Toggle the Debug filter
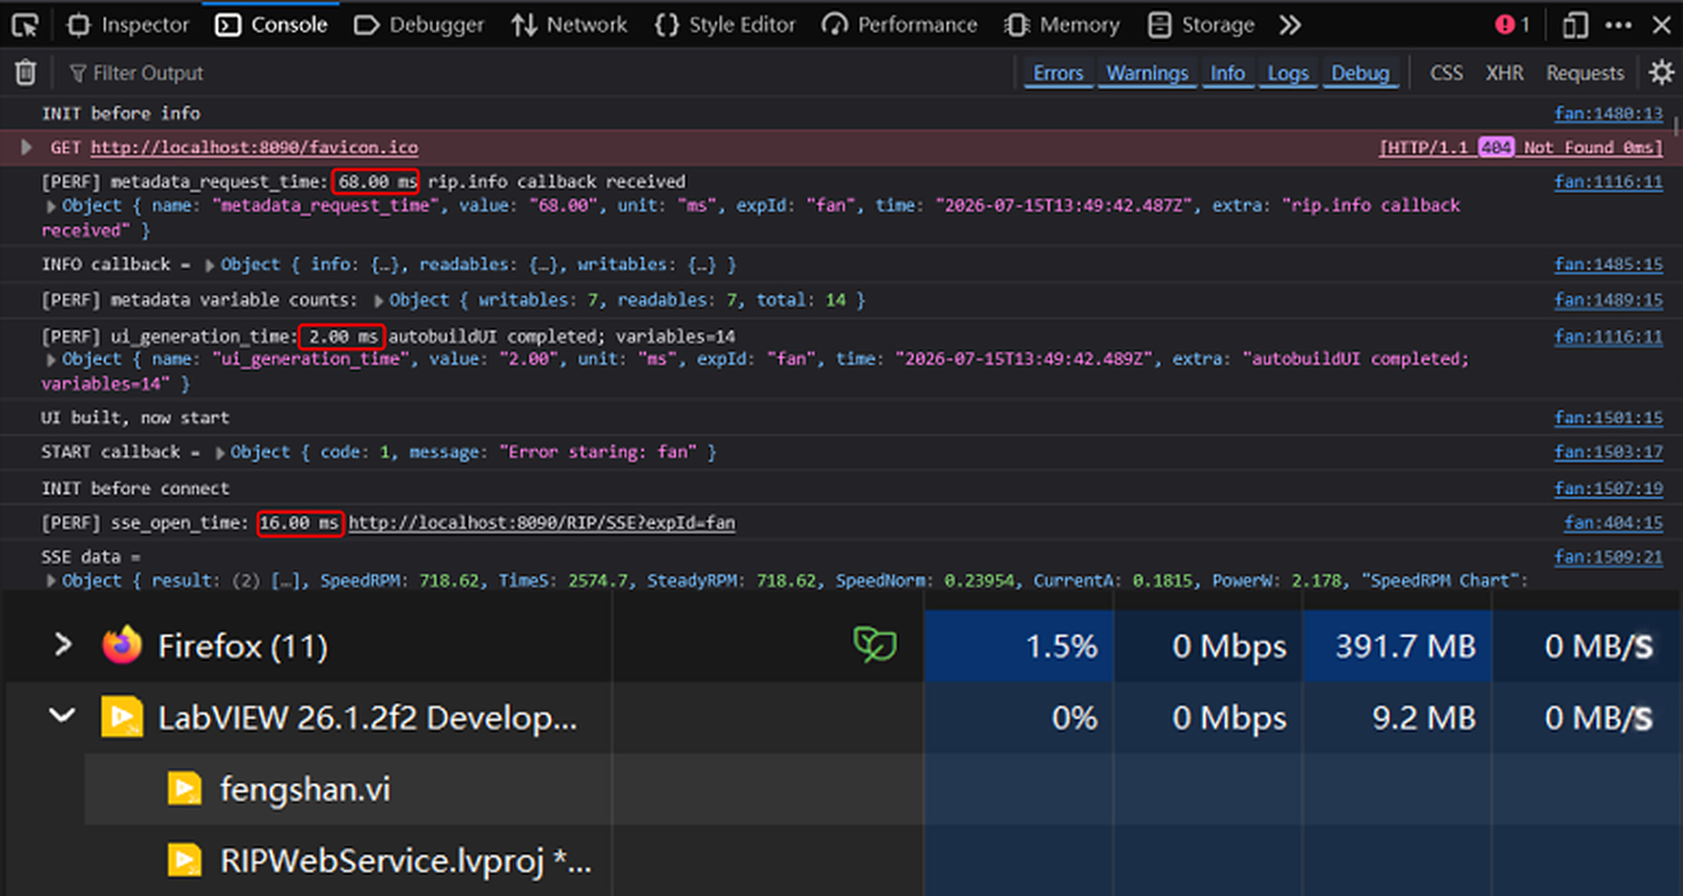 click(x=1360, y=73)
